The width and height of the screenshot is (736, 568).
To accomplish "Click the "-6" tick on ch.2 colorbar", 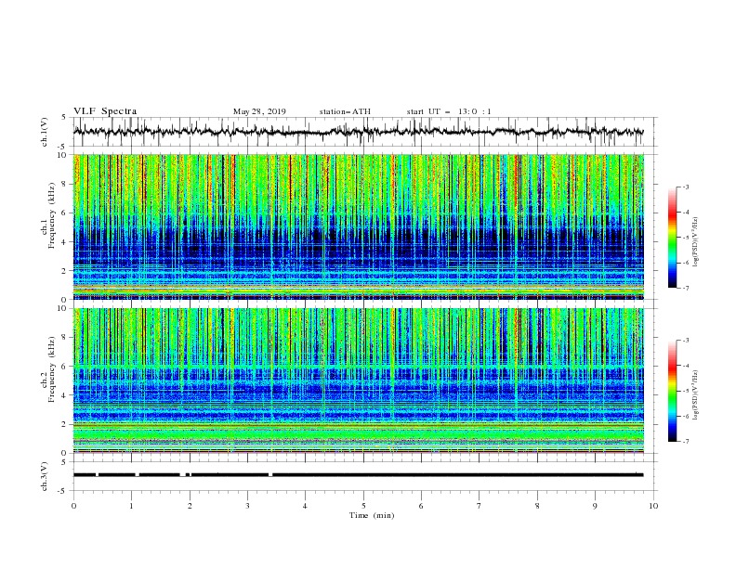I will tap(686, 416).
